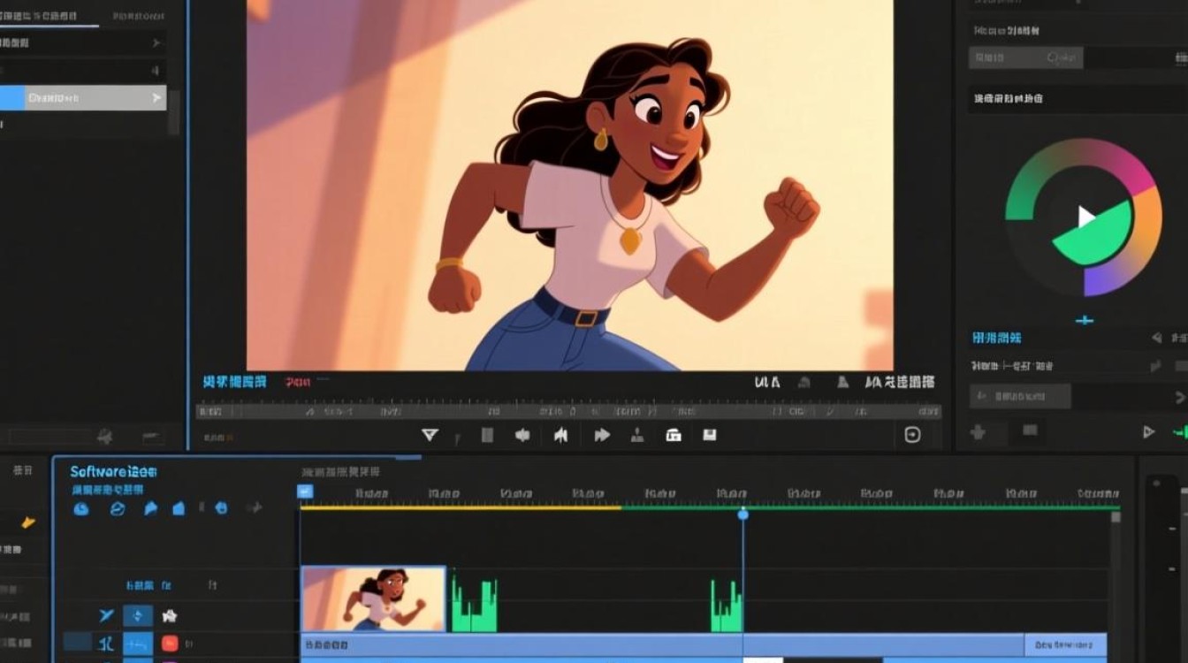Click the green range bar above the timeline tracks
The width and height of the screenshot is (1188, 663).
[870, 507]
